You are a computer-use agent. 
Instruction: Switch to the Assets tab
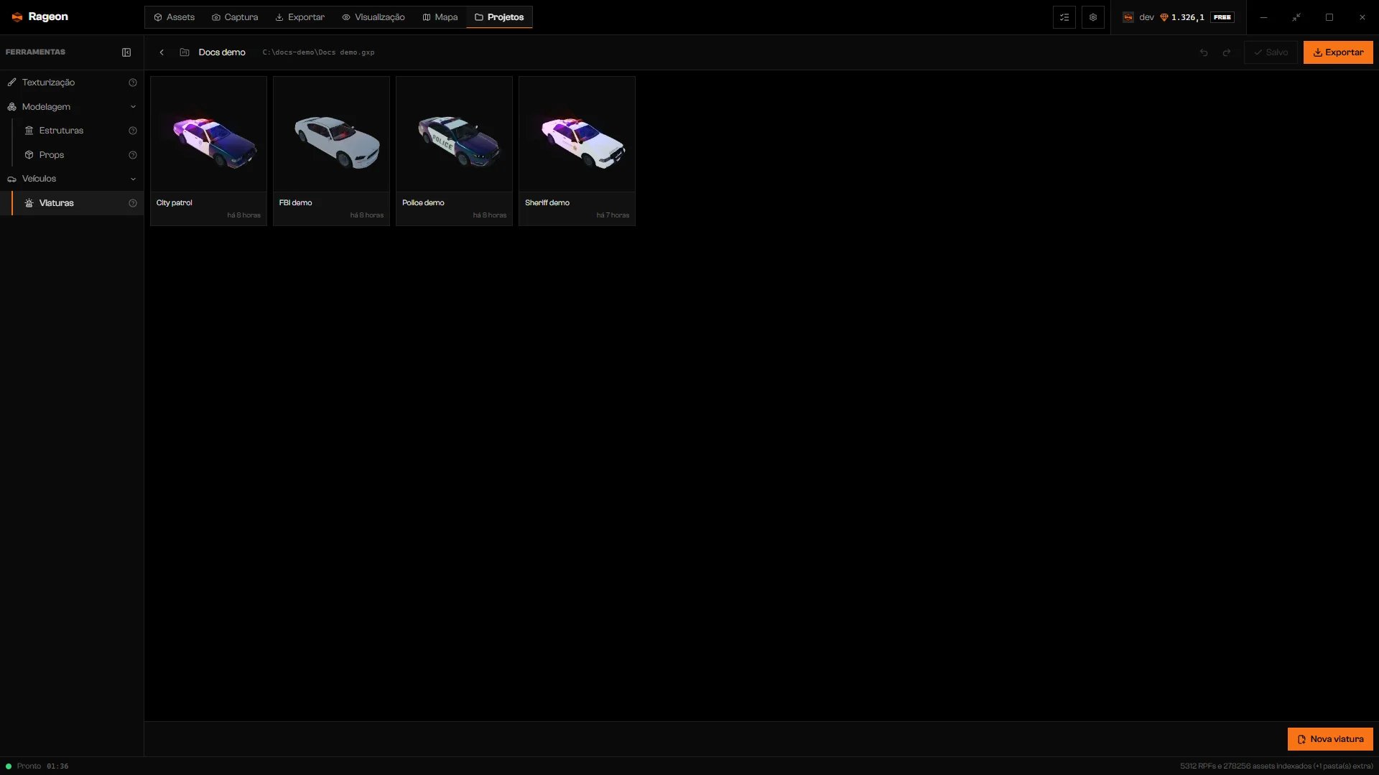[175, 17]
